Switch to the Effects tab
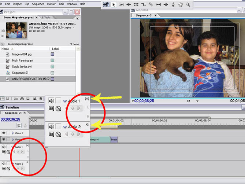Image resolution: width=245 pixels, height=184 pixels. [47, 18]
